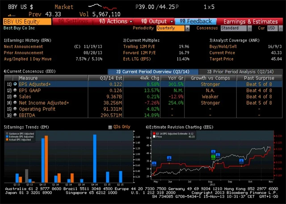Open the Output menu
Viewport: 286px width, 204px height.
[157, 21]
